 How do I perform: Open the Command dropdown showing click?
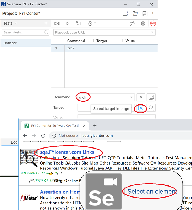tap(106, 97)
